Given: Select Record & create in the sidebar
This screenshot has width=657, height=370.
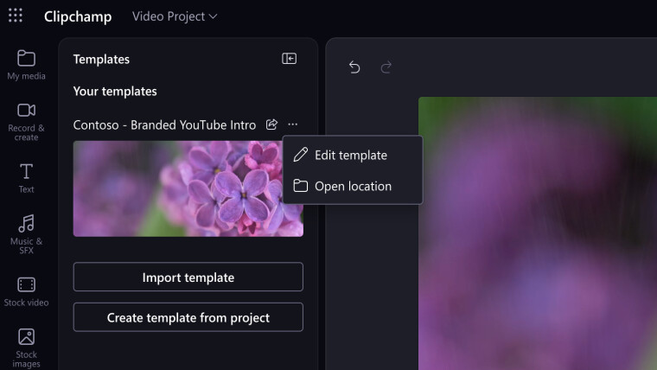Looking at the screenshot, I should (26, 122).
